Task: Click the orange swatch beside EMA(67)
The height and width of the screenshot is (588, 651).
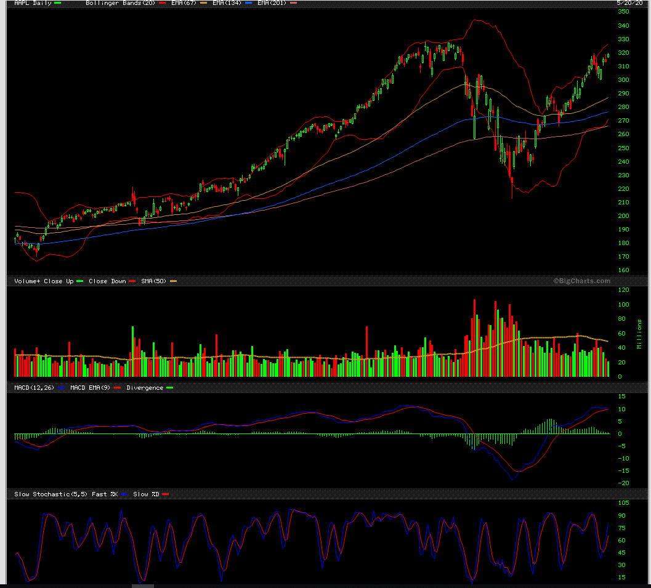Action: coord(203,3)
